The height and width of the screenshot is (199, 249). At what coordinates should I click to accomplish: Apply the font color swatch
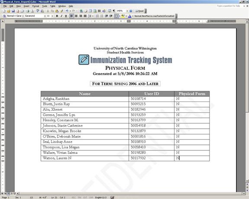[129, 16]
